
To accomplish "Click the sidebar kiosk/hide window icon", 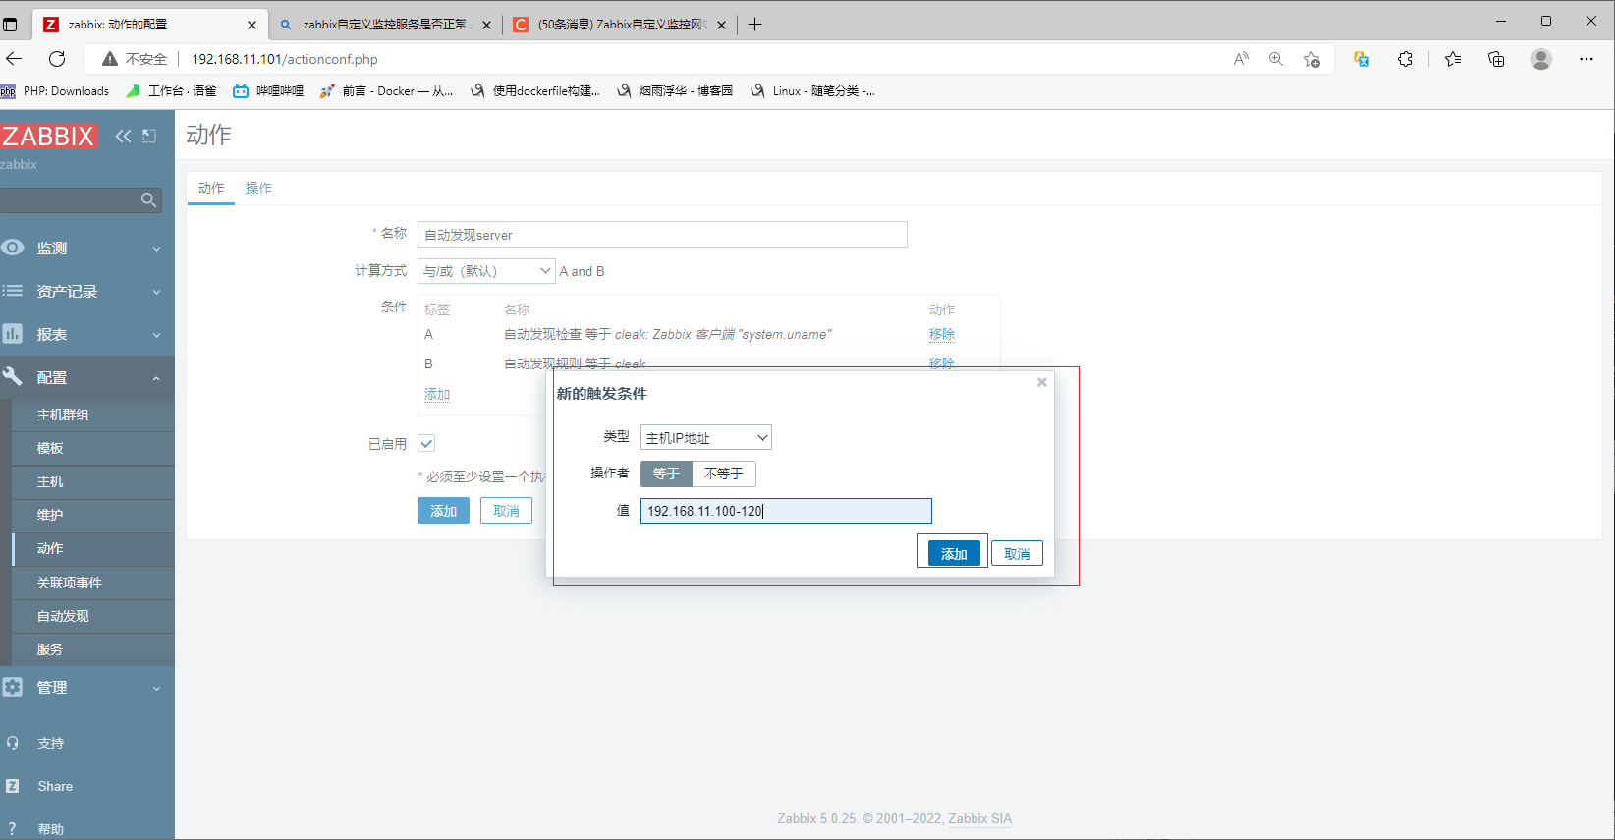I will coord(149,136).
